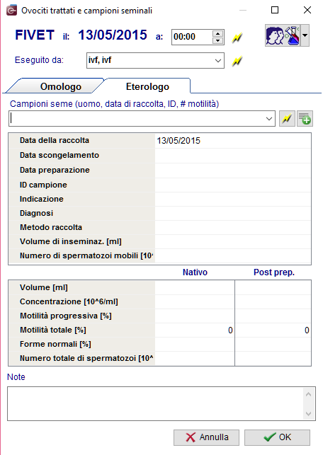
Task: Click the Volume di inseminaz. value cell
Action: click(233, 242)
